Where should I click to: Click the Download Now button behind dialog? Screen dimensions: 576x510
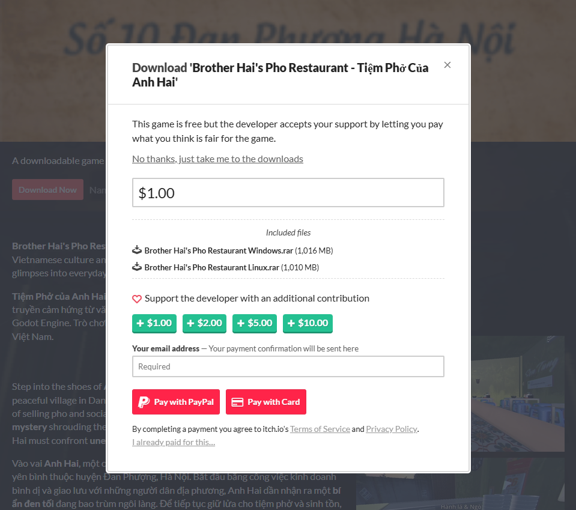47,190
